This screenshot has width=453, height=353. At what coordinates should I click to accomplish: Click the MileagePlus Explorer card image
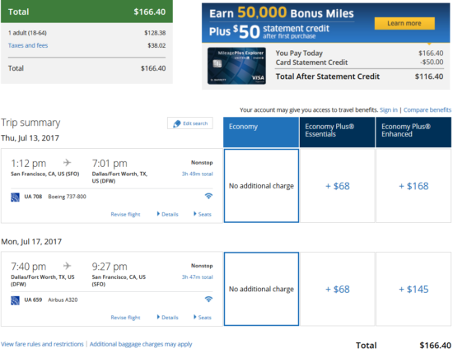coord(236,66)
